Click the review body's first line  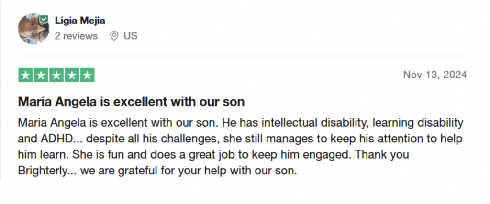[240, 123]
